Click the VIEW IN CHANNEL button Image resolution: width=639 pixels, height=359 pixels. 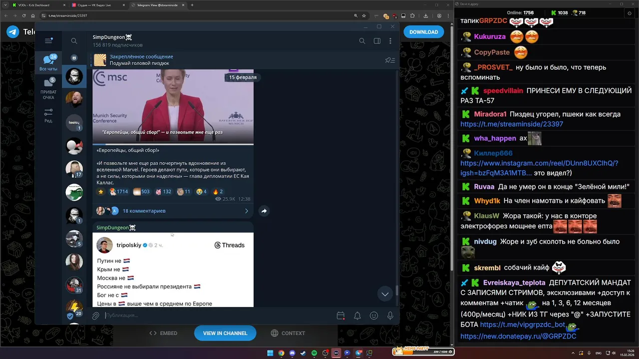(225, 333)
